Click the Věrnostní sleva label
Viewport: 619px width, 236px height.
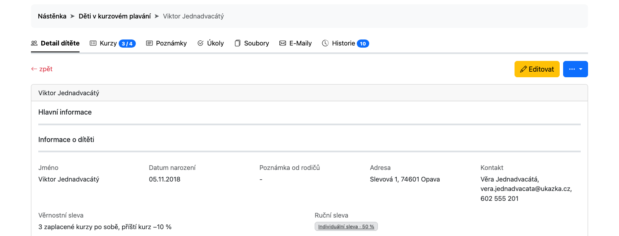(61, 215)
